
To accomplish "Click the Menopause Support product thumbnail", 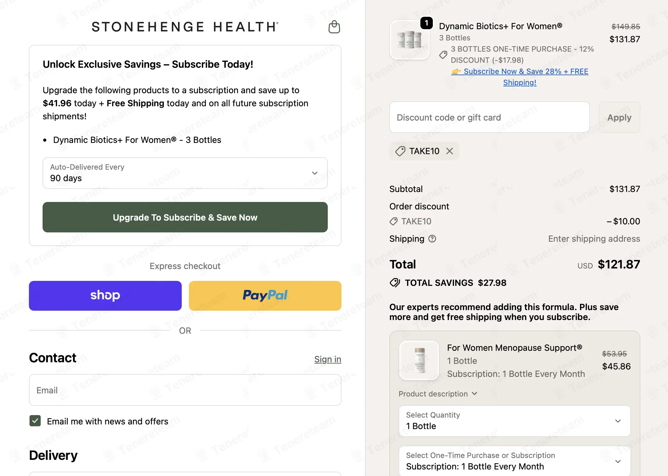I will coord(419,360).
